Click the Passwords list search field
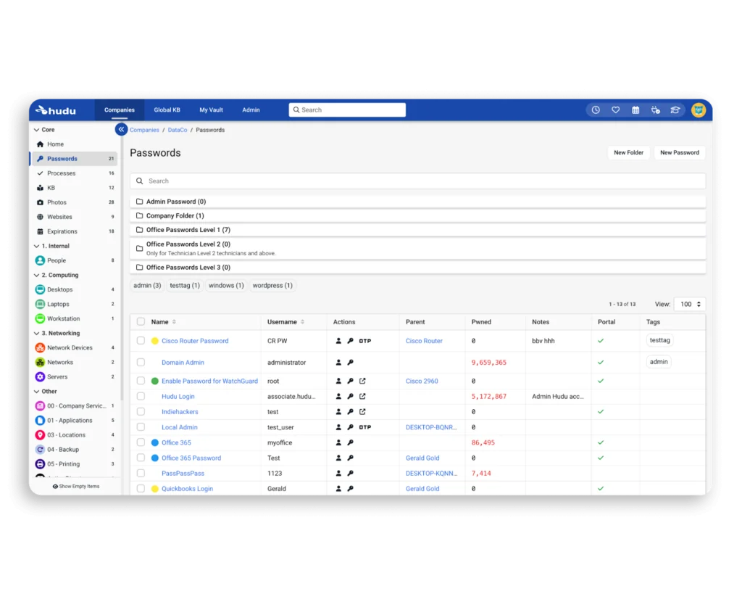742x594 pixels. click(x=417, y=181)
